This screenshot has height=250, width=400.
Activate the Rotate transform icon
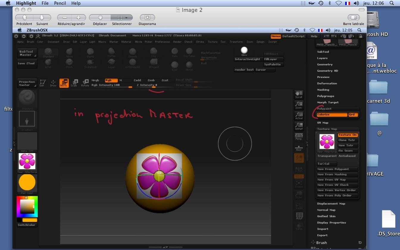pyautogui.click(x=85, y=83)
